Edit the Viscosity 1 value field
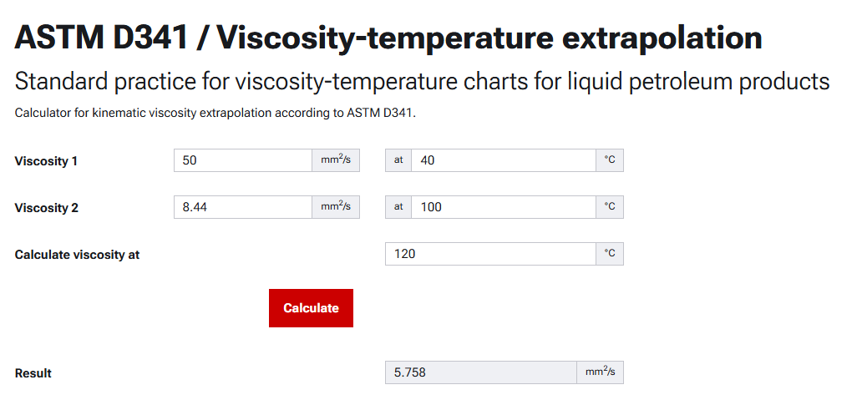 tap(244, 160)
